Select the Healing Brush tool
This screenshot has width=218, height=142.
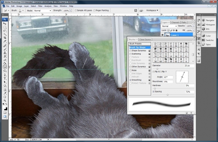pyautogui.click(x=5, y=46)
